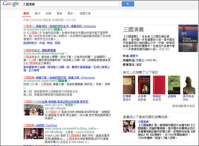Open the 作者 sitelink under Wikipedia result
This screenshot has width=199, height=146.
coord(42,43)
